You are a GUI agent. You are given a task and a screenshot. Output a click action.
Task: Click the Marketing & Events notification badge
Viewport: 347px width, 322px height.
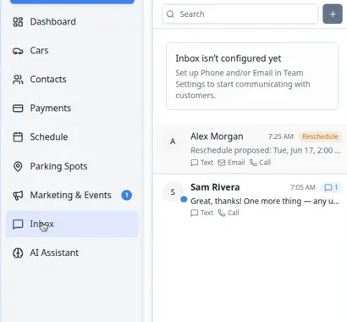click(x=127, y=195)
